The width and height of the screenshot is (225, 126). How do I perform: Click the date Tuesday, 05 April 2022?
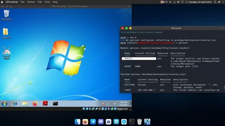(x=200, y=2)
